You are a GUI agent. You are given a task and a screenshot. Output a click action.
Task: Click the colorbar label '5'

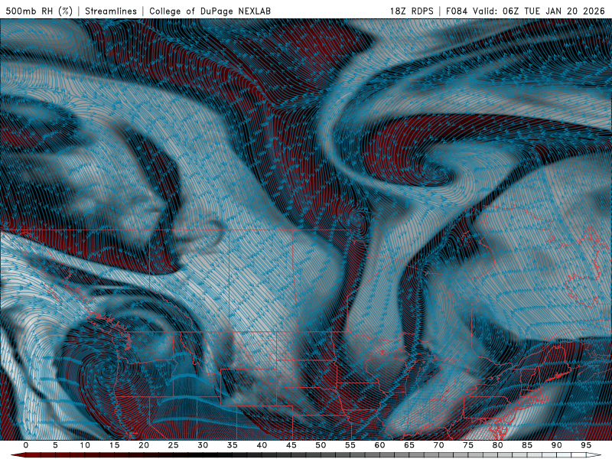55,445
